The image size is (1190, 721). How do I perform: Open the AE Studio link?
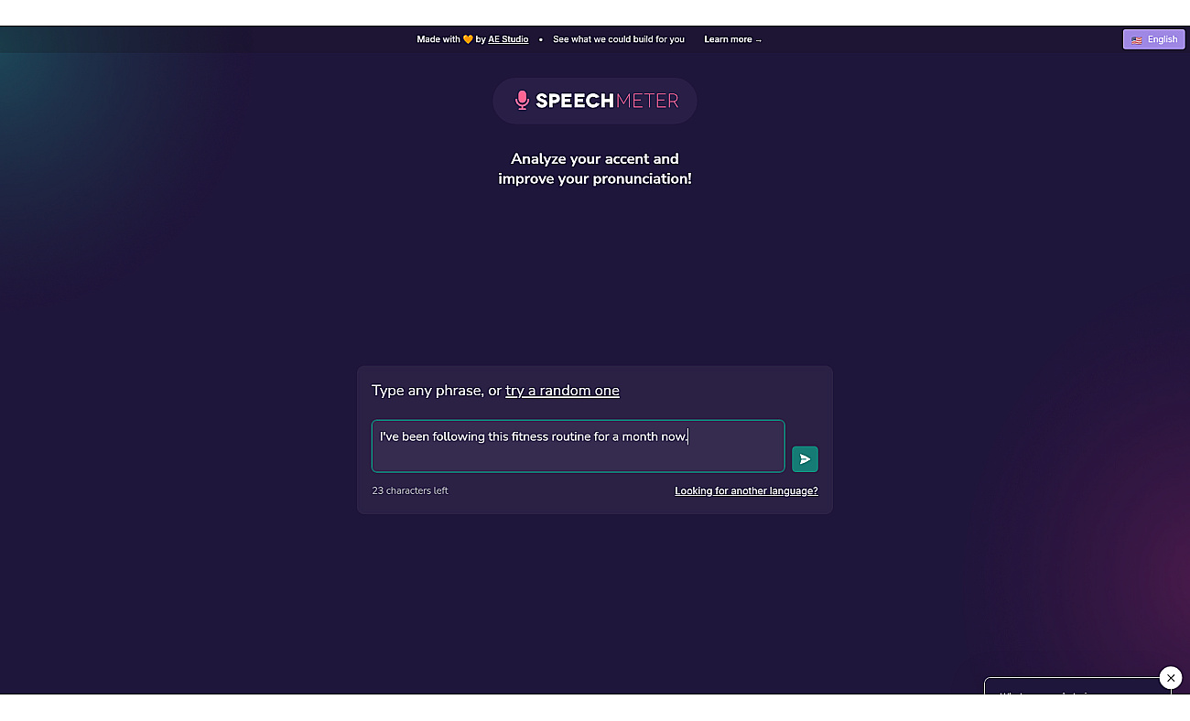coord(508,39)
